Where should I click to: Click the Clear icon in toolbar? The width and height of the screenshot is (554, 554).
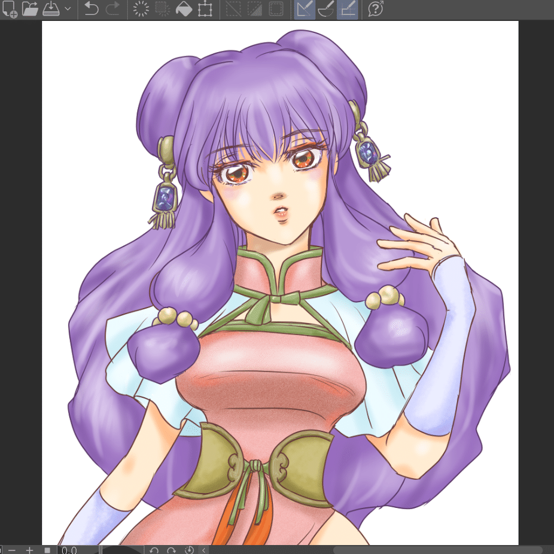click(x=141, y=9)
